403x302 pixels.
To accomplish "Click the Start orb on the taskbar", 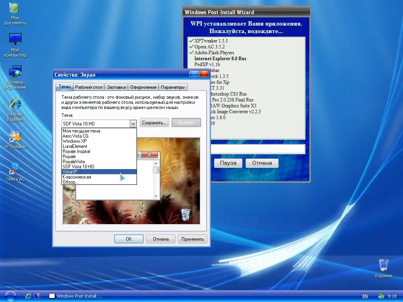I will [10, 296].
